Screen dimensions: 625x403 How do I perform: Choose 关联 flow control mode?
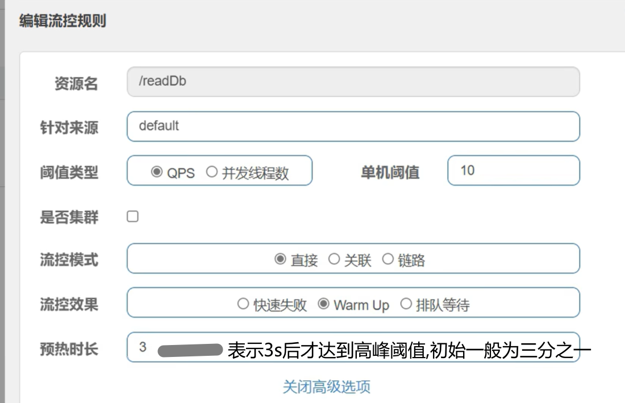334,259
